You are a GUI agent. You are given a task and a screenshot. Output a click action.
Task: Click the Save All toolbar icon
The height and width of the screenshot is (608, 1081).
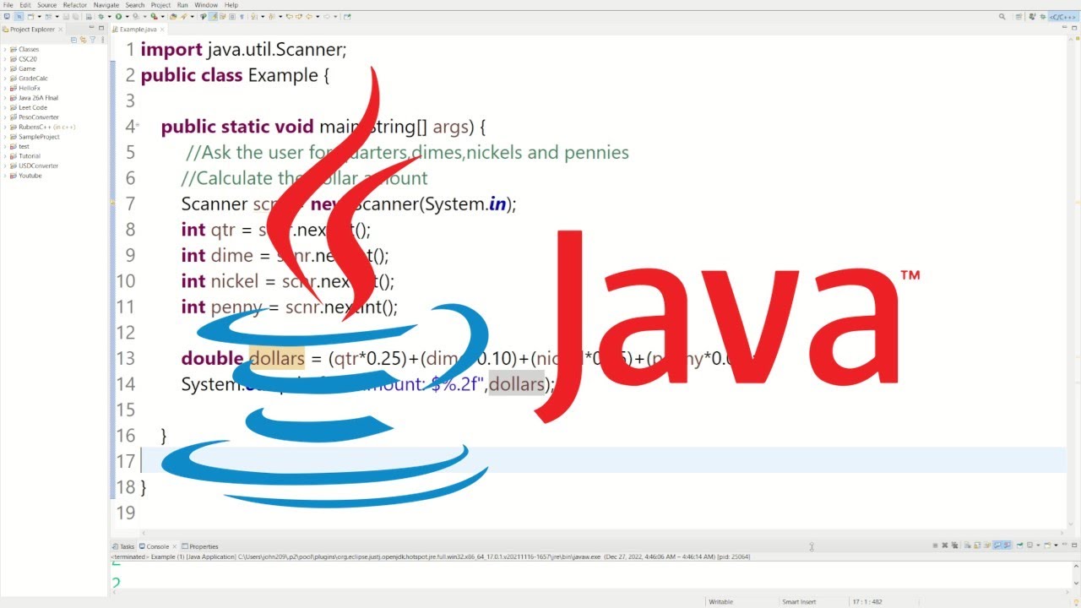75,16
